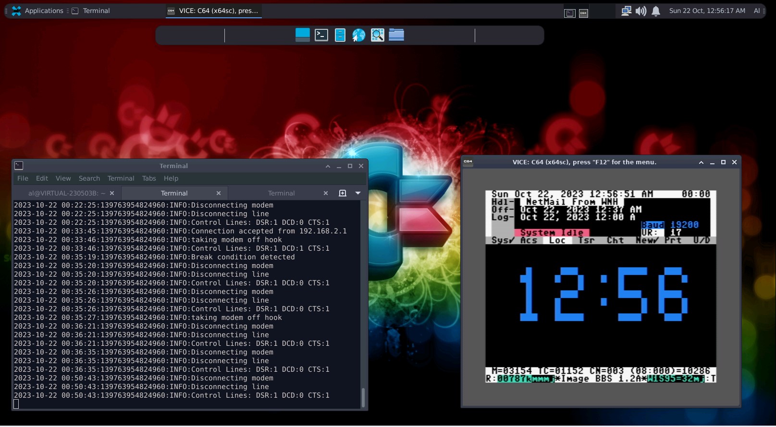776x427 pixels.
Task: Minimize the Terminal window
Action: [x=339, y=166]
